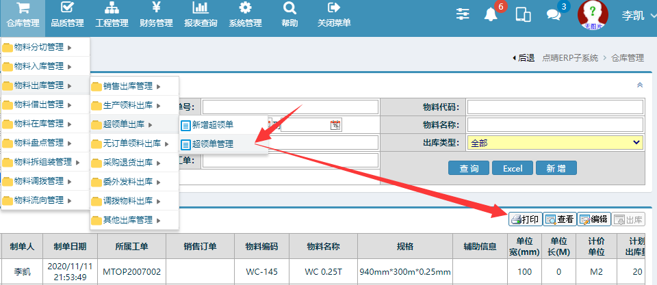This screenshot has width=657, height=285.
Task: Select 新增超领单 submenu entry
Action: pyautogui.click(x=212, y=125)
